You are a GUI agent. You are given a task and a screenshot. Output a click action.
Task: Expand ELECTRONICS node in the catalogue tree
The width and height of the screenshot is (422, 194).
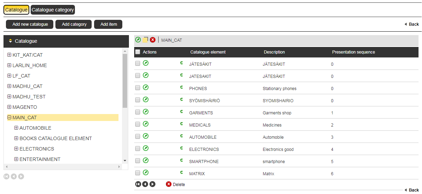click(x=16, y=149)
